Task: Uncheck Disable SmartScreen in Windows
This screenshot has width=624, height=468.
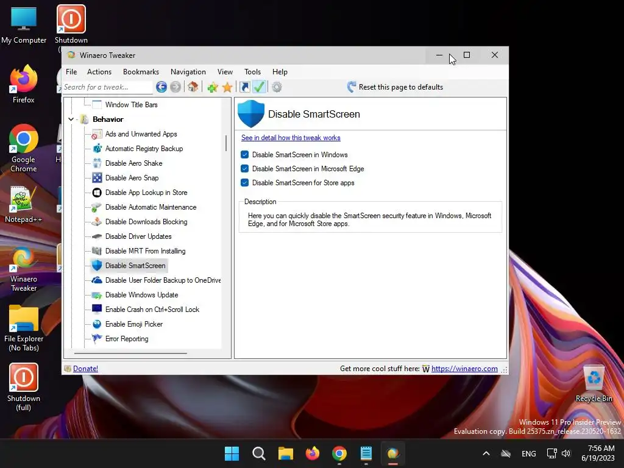Action: pos(245,154)
